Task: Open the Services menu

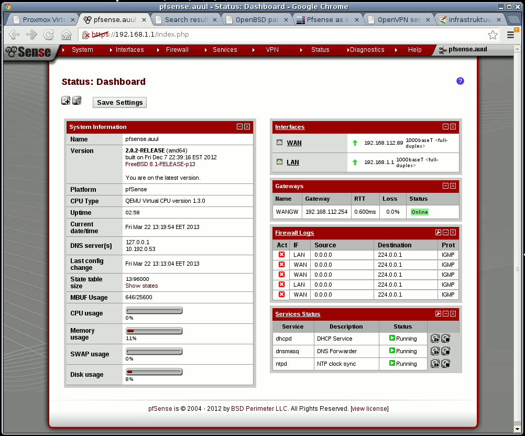Action: tap(225, 50)
